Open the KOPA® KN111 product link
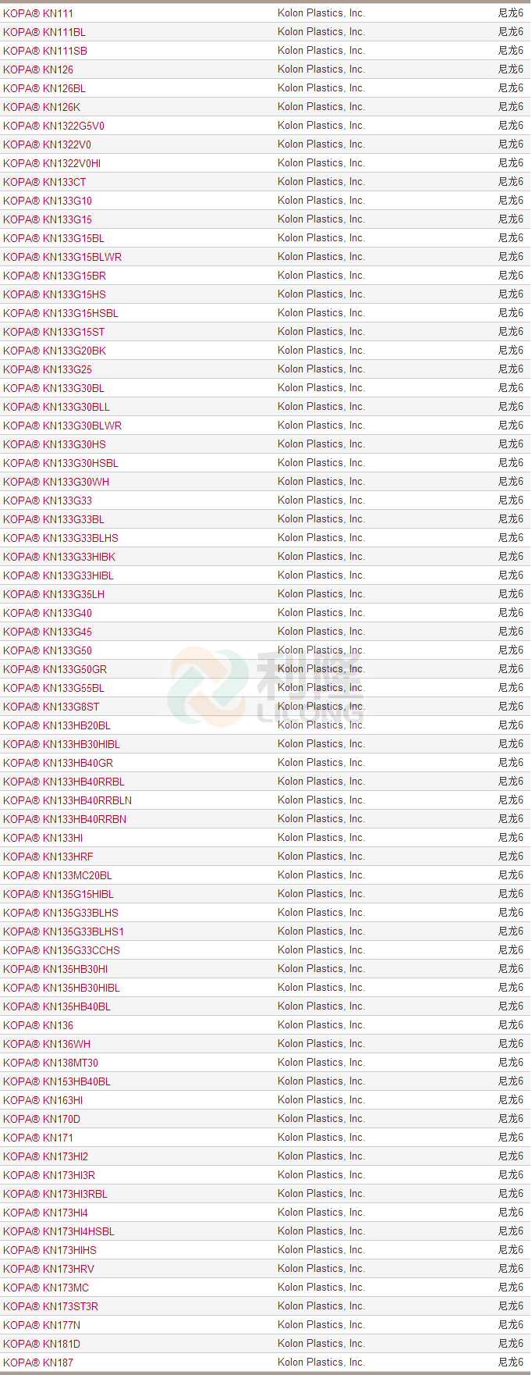Viewport: 532px width, 1375px height. tap(38, 13)
